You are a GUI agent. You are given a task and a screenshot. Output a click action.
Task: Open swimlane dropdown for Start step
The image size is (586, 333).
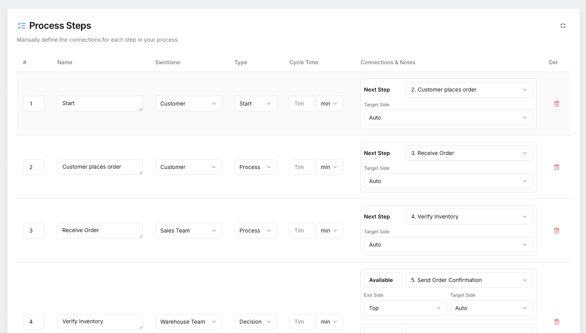pos(189,104)
